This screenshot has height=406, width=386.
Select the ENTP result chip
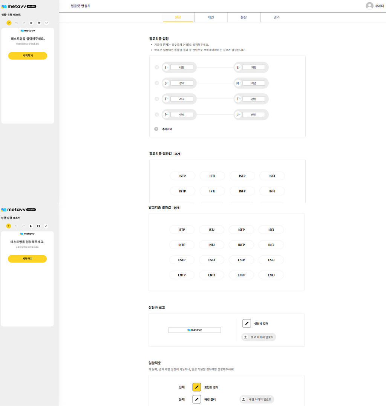(x=182, y=275)
